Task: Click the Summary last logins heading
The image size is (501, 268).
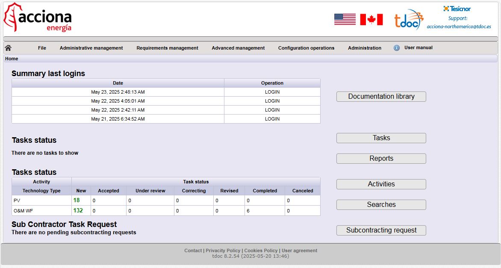Action: tap(48, 74)
